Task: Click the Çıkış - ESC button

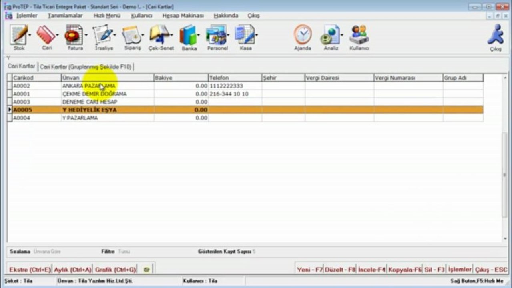Action: tap(491, 270)
